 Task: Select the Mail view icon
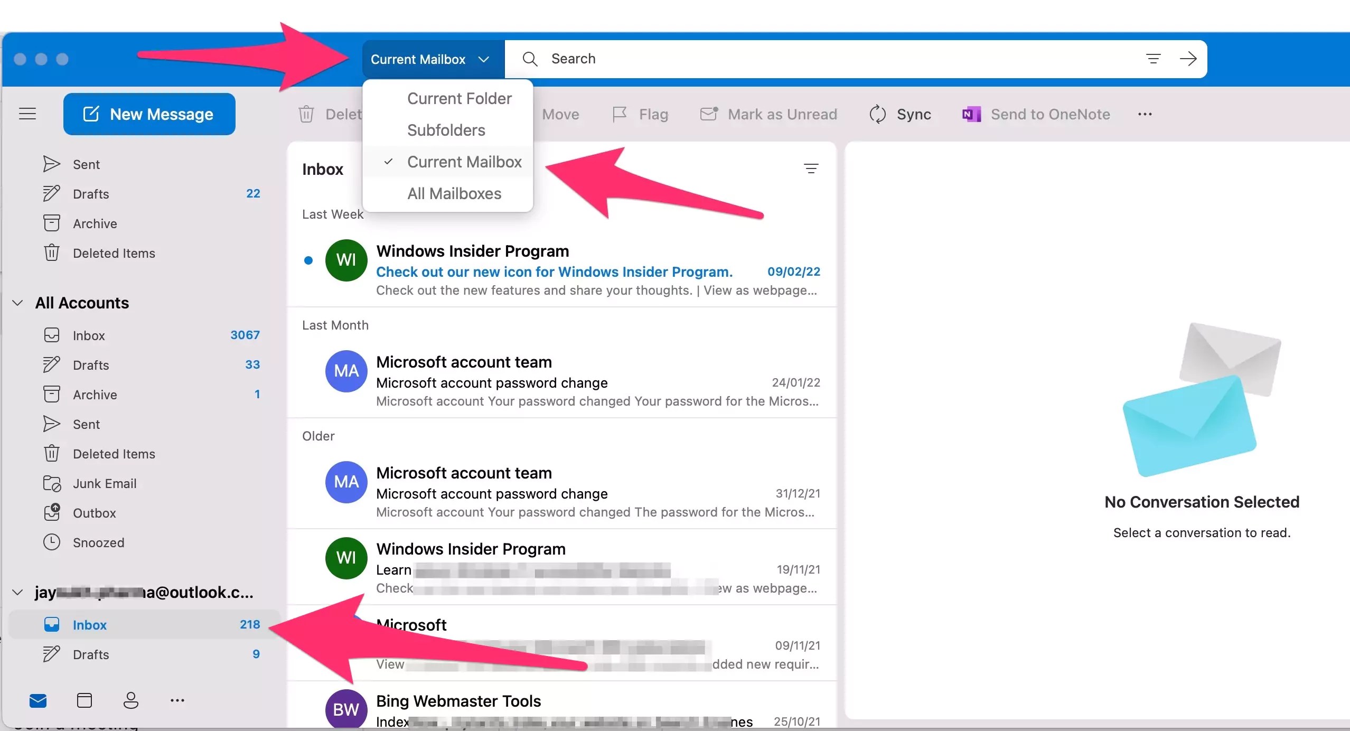(39, 700)
